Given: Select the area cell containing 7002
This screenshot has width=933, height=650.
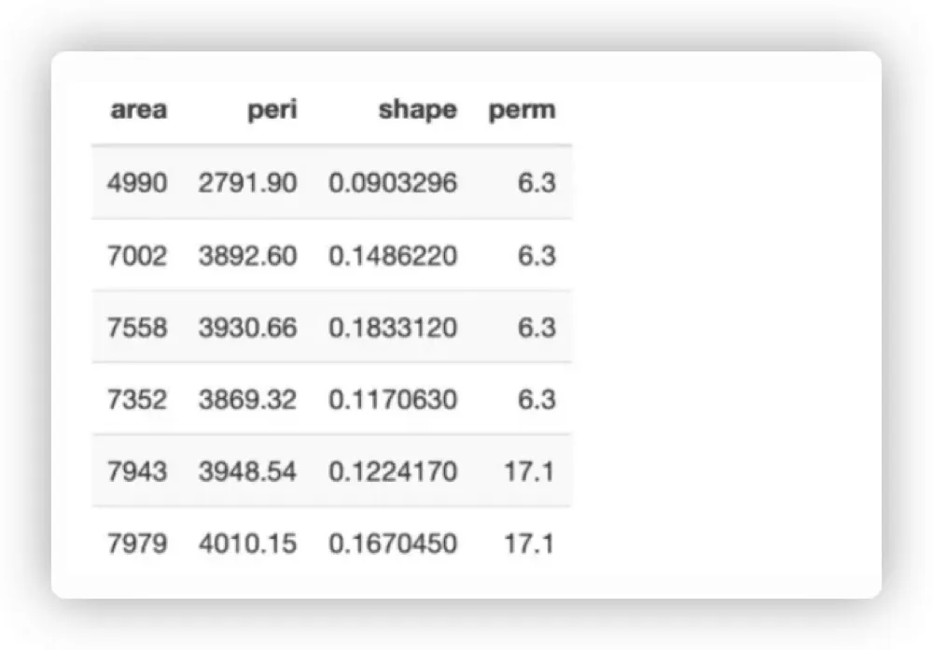Looking at the screenshot, I should [137, 255].
